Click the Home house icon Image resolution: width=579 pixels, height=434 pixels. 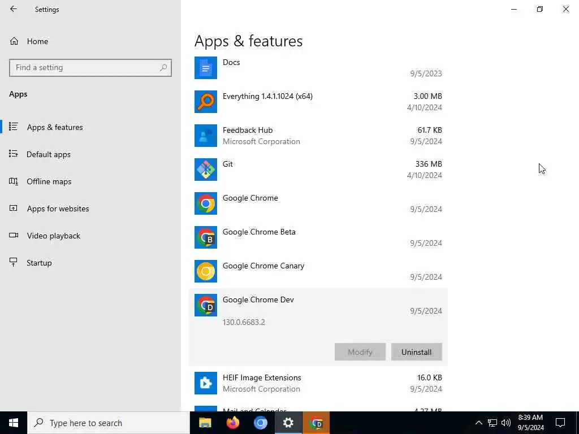coord(14,41)
